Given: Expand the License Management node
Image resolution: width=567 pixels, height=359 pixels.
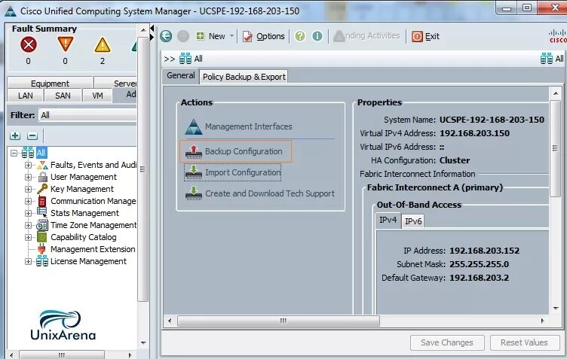Looking at the screenshot, I should (x=28, y=261).
